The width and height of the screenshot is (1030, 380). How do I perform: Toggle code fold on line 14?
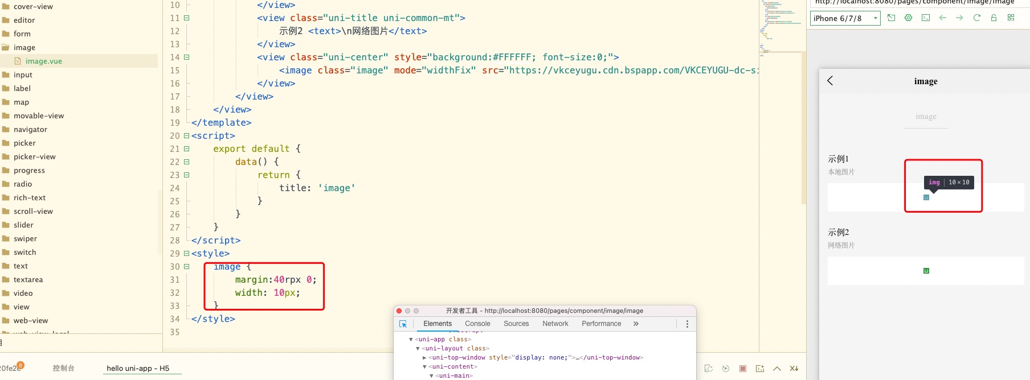186,57
